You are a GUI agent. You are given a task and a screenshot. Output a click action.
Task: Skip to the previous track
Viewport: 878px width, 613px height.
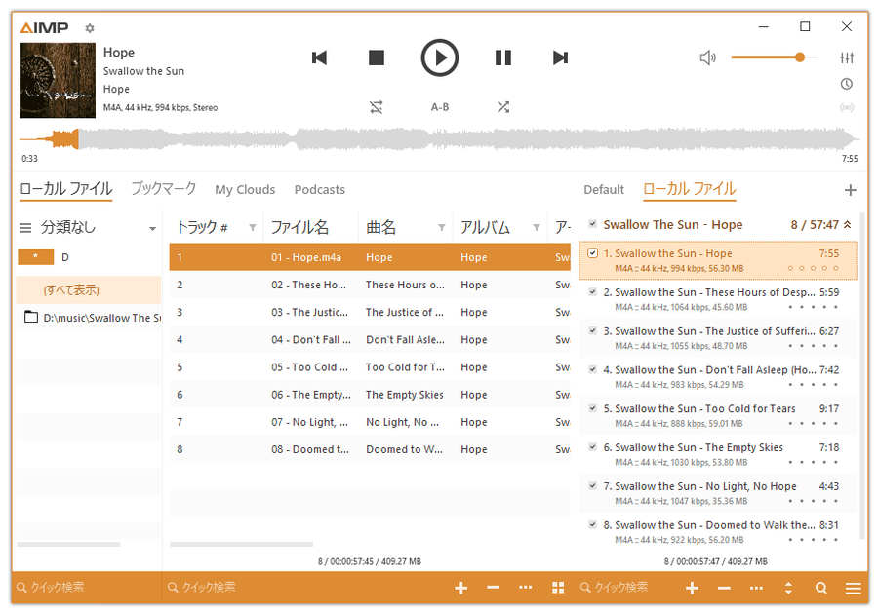tap(319, 57)
